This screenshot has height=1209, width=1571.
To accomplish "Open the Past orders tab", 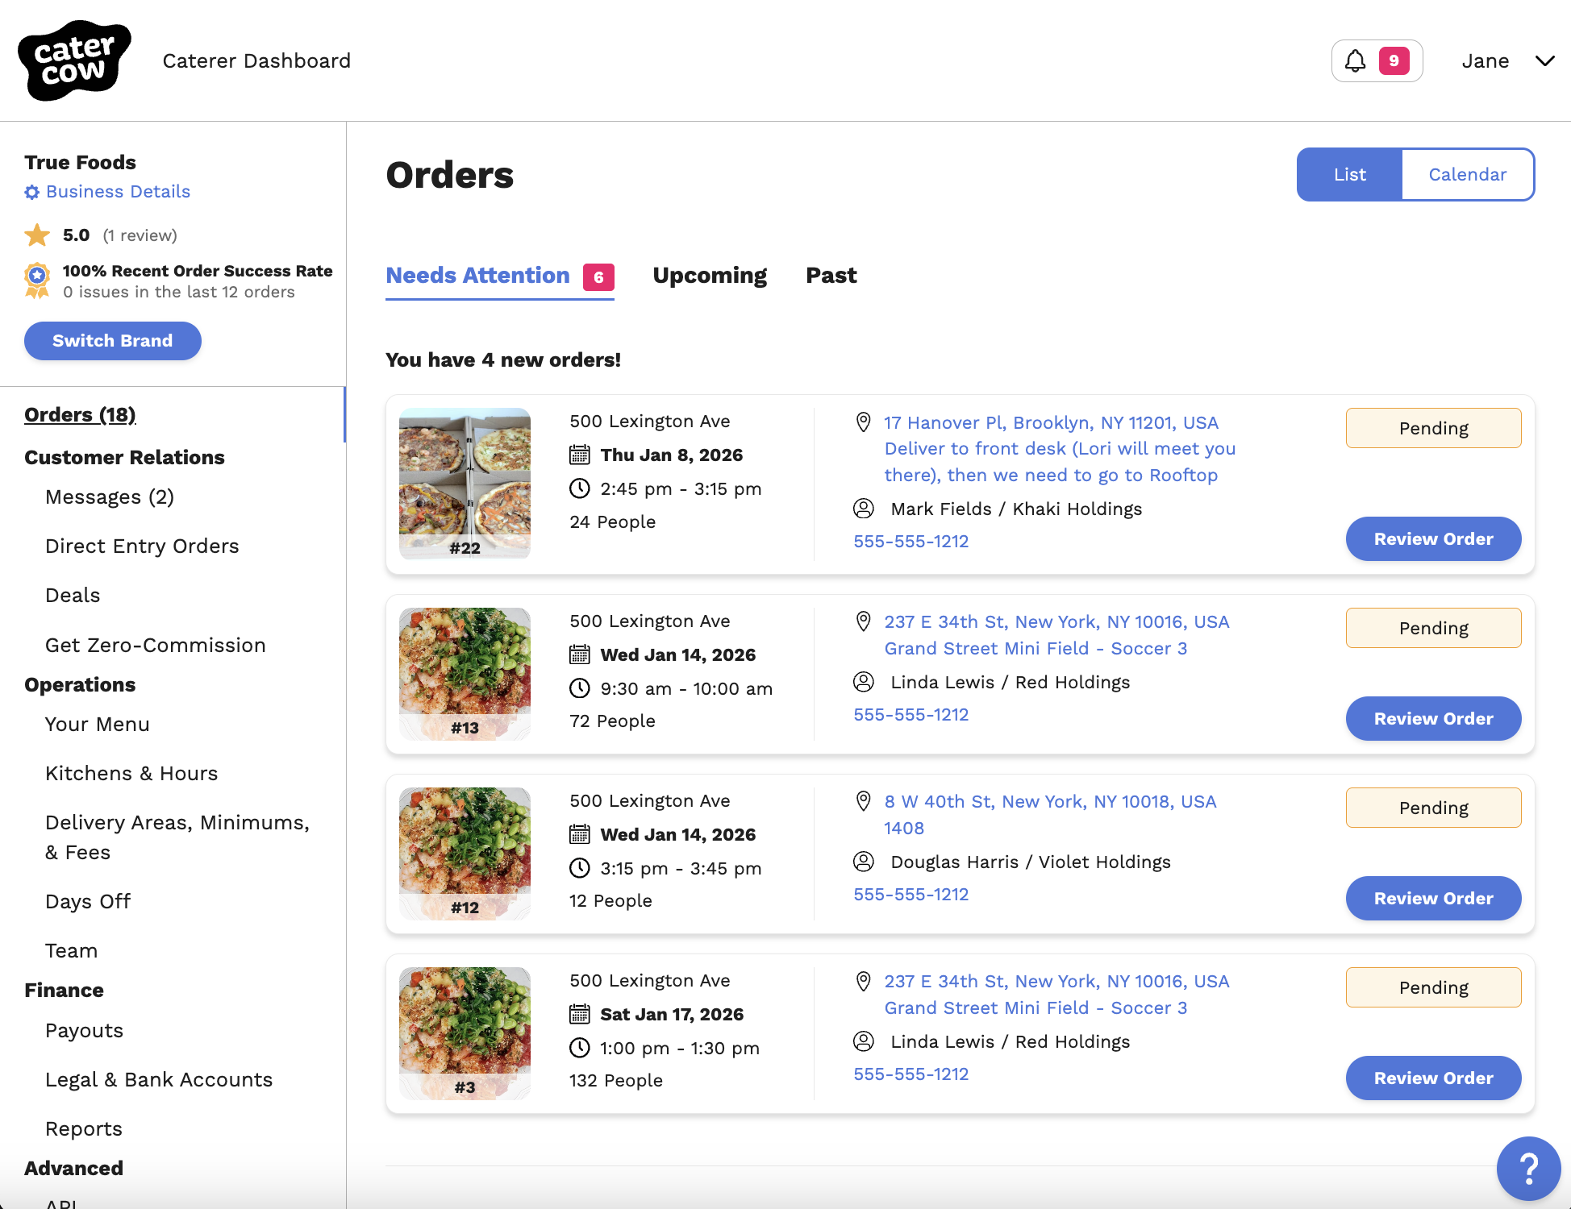I will 831,276.
